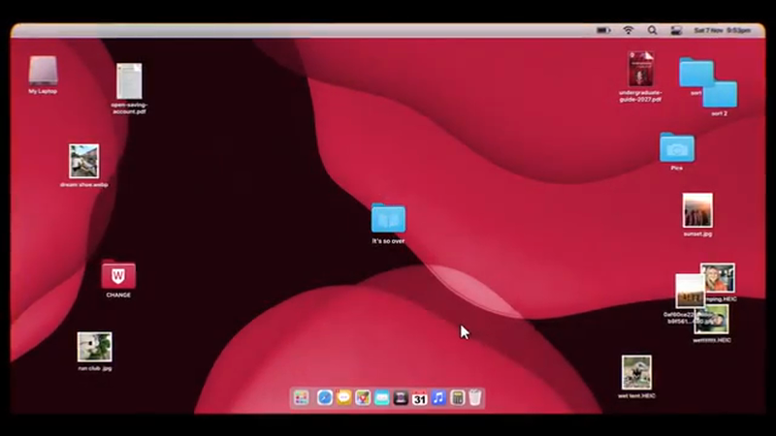The height and width of the screenshot is (436, 776).
Task: Select the dream shoe.webp image
Action: click(x=84, y=161)
